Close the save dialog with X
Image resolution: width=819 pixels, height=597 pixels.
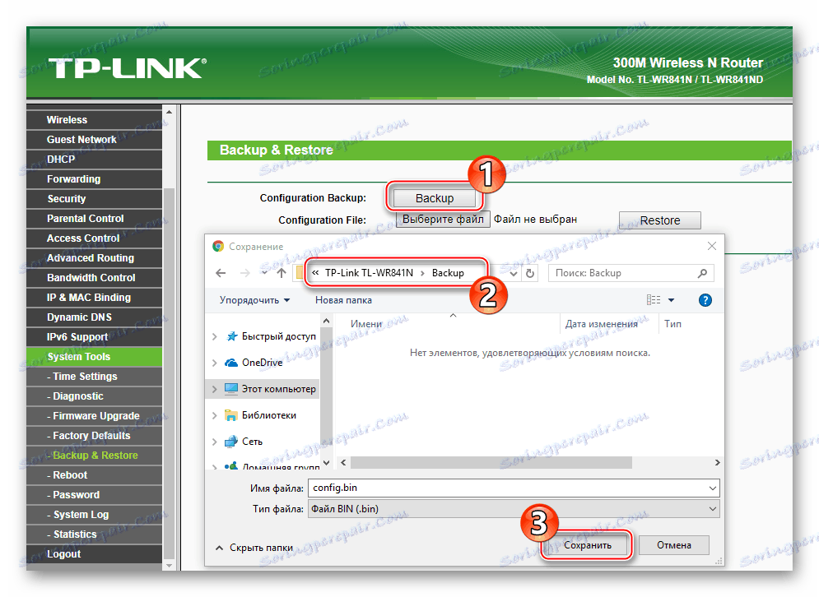click(x=711, y=246)
